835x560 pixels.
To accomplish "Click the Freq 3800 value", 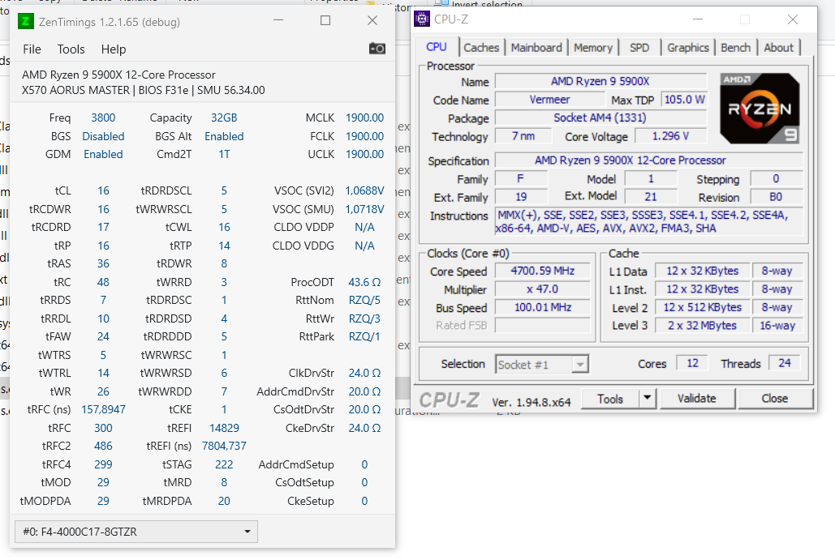I will (x=103, y=118).
